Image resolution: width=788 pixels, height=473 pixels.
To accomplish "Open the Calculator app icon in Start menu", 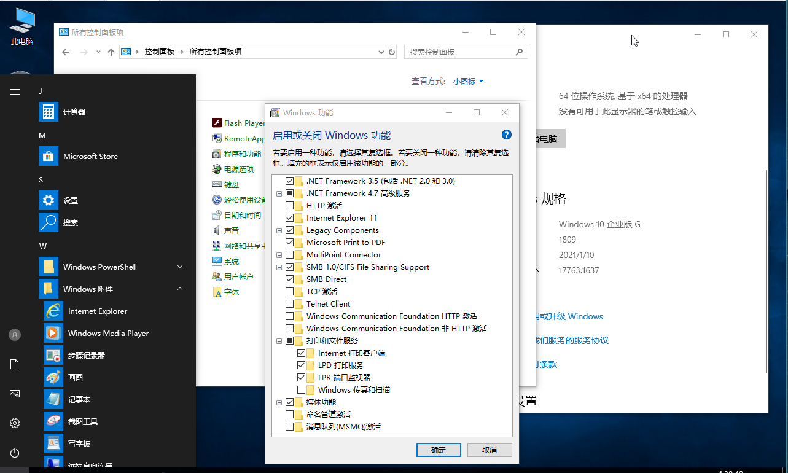I will click(x=49, y=112).
